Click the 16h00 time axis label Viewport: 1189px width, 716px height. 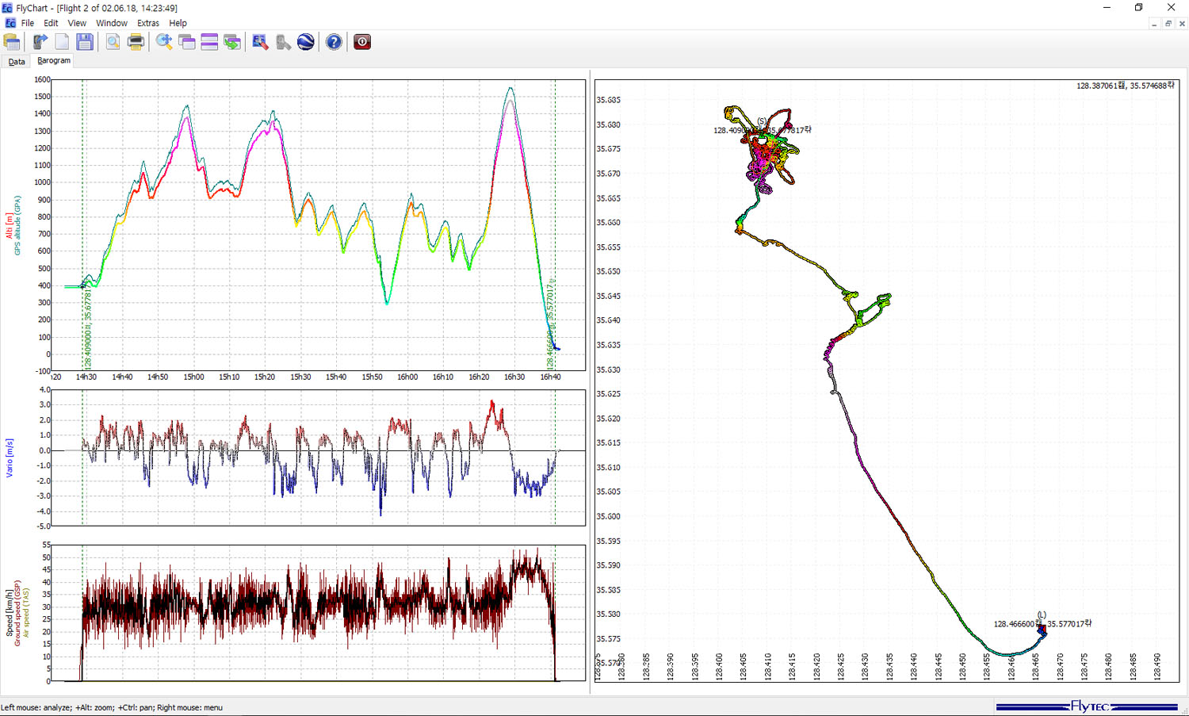point(407,377)
